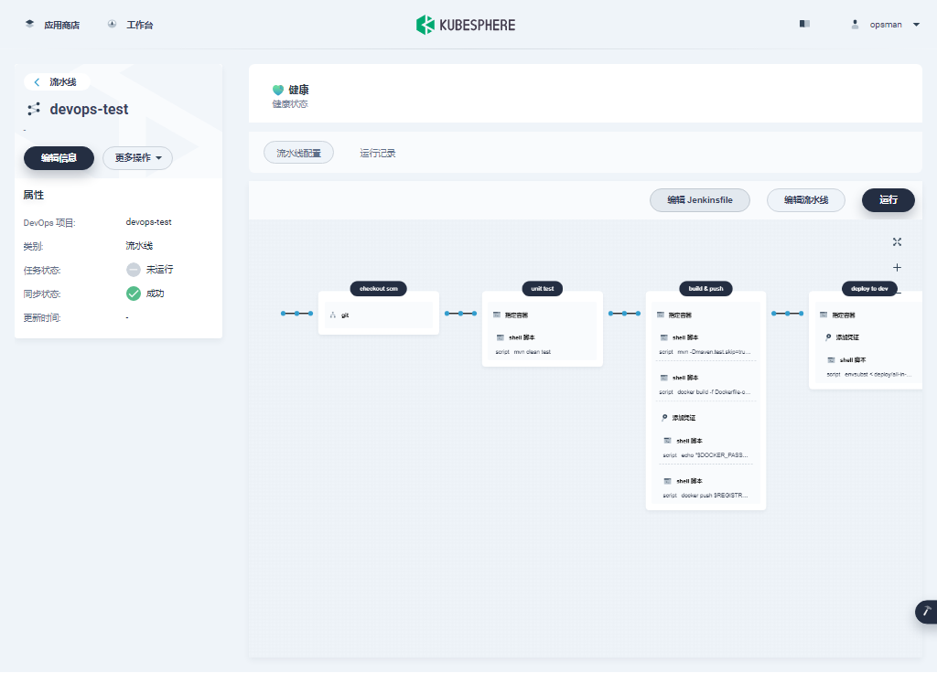Click the 应用商店 icon in the top bar
Image resolution: width=937 pixels, height=673 pixels.
click(x=28, y=23)
